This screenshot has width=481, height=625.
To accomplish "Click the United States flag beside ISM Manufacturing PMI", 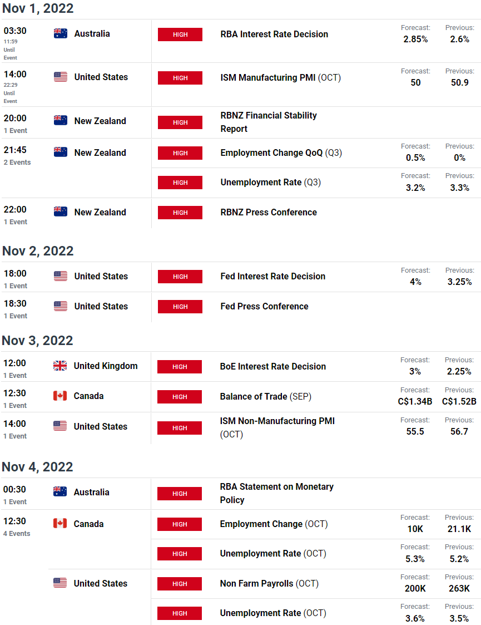I will click(x=61, y=77).
